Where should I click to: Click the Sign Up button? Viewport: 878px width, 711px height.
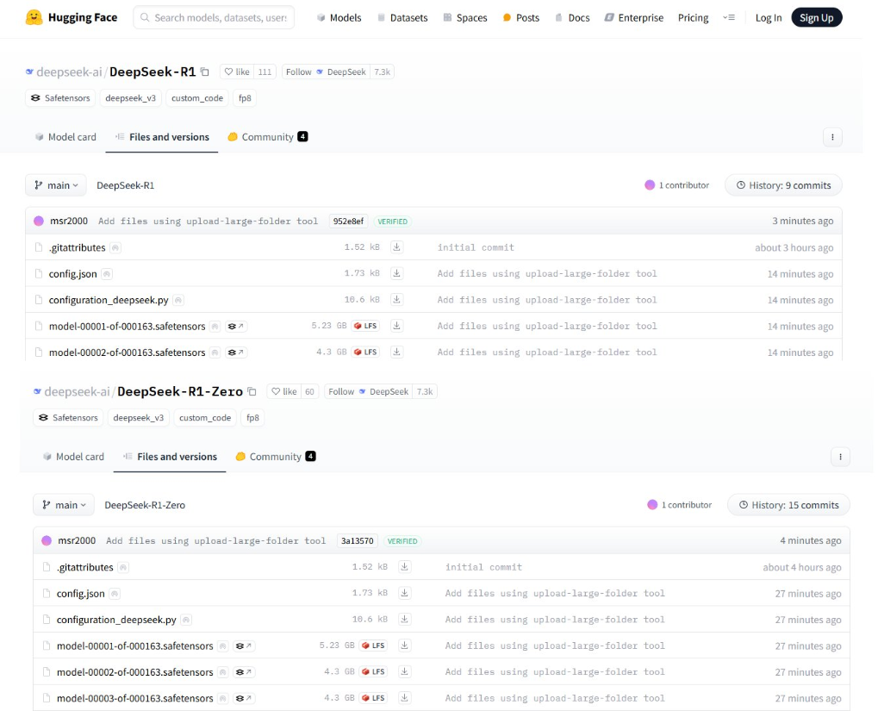pyautogui.click(x=817, y=18)
